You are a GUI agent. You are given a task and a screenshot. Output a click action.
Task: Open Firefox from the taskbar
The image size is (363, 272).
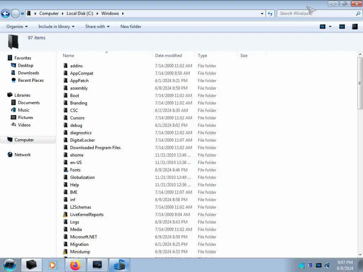(x=76, y=265)
